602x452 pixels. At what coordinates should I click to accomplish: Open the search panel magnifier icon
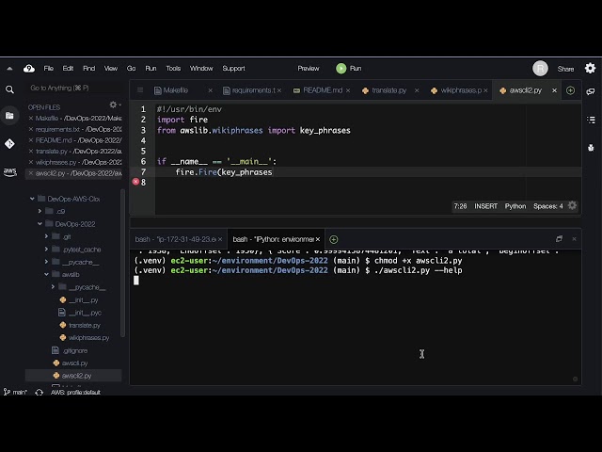click(10, 89)
